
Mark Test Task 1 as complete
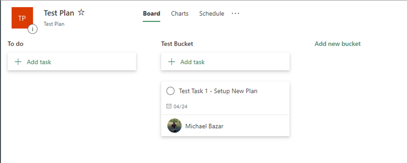pyautogui.click(x=170, y=91)
